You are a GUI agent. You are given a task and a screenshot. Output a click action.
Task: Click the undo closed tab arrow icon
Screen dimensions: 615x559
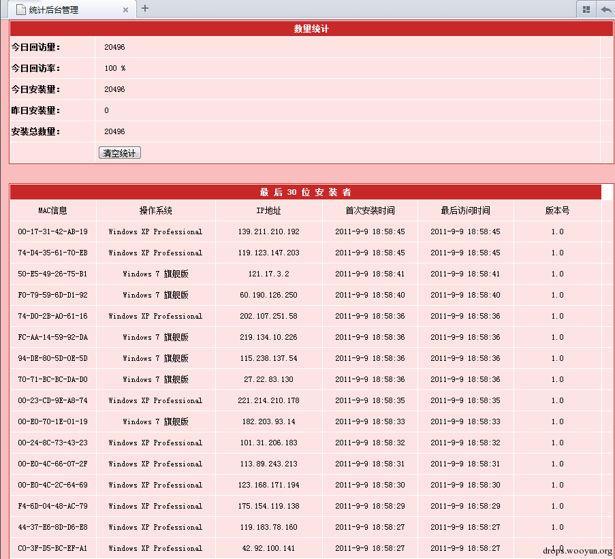[606, 10]
